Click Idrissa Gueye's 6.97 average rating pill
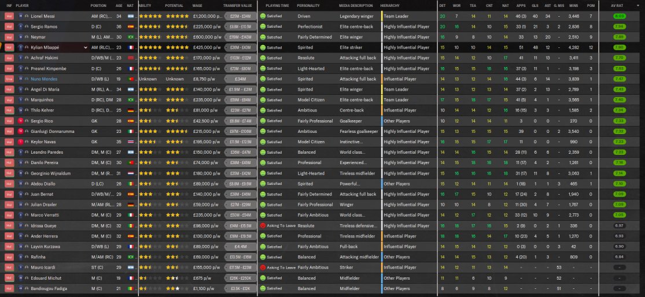This screenshot has width=645, height=297. point(619,225)
